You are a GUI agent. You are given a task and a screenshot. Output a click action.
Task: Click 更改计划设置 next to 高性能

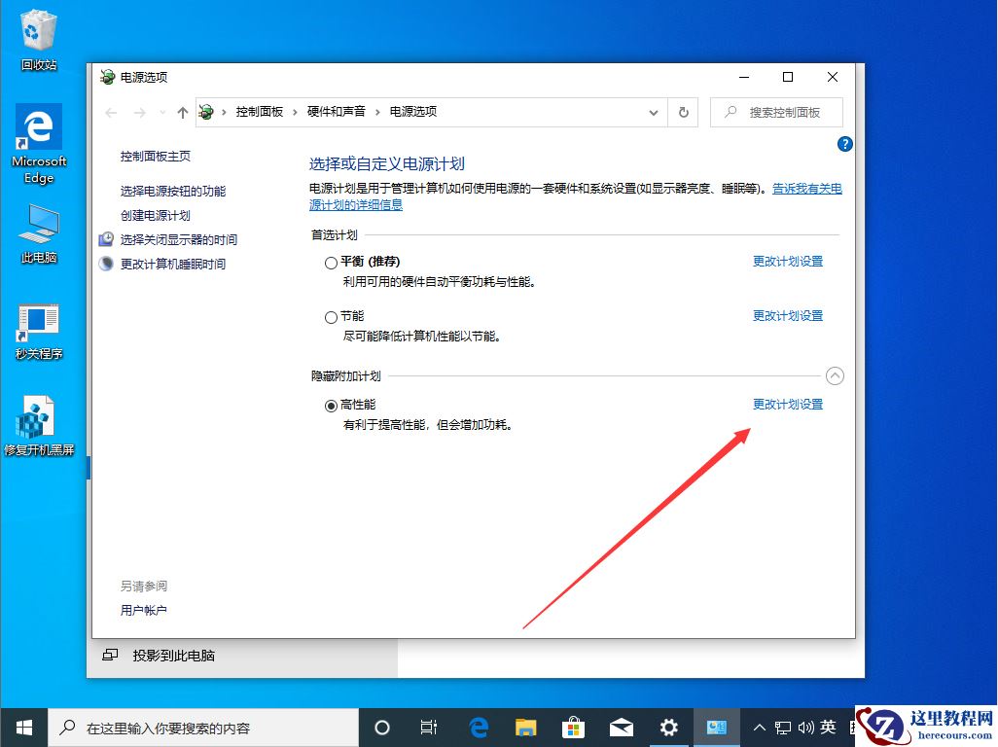(x=788, y=405)
